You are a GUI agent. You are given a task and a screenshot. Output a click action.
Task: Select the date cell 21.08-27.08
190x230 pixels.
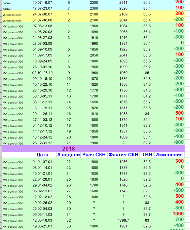42,38
